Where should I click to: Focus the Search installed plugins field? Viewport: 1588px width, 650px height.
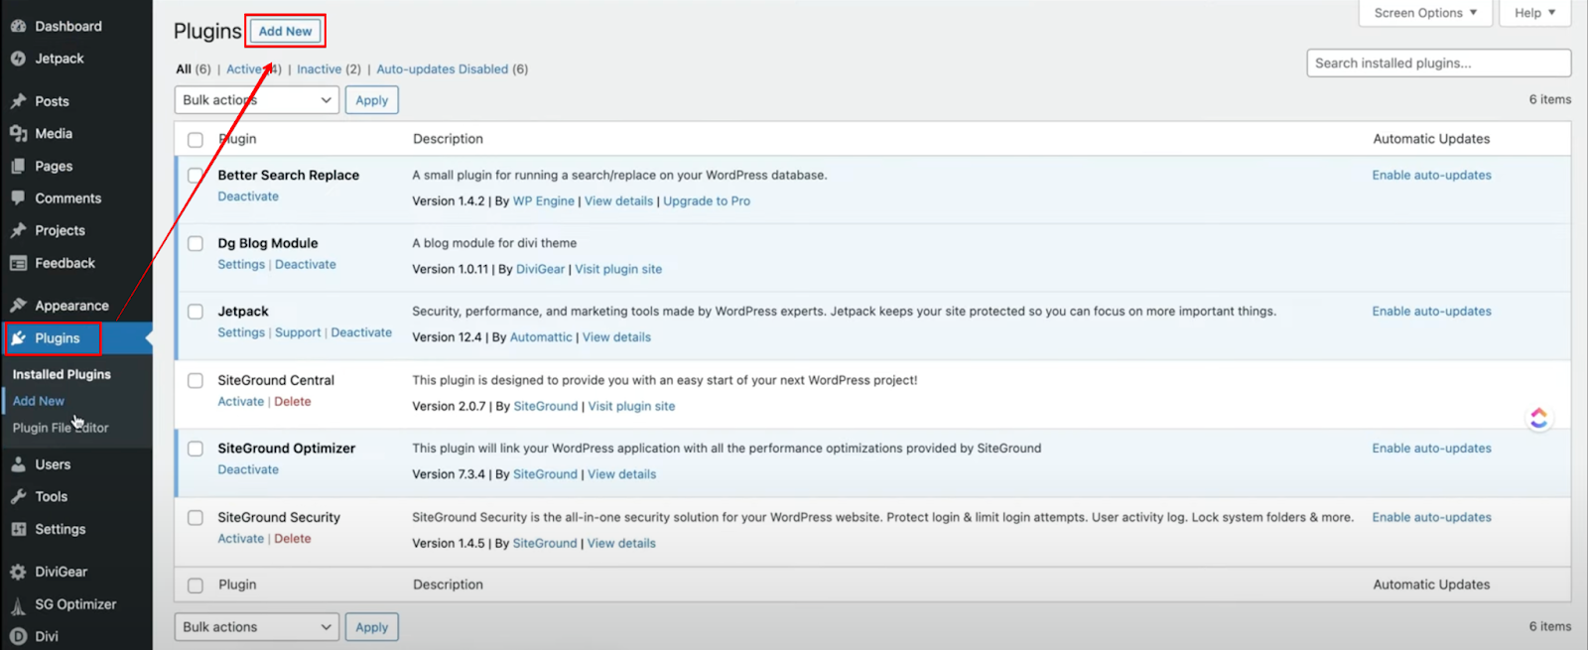pos(1438,64)
